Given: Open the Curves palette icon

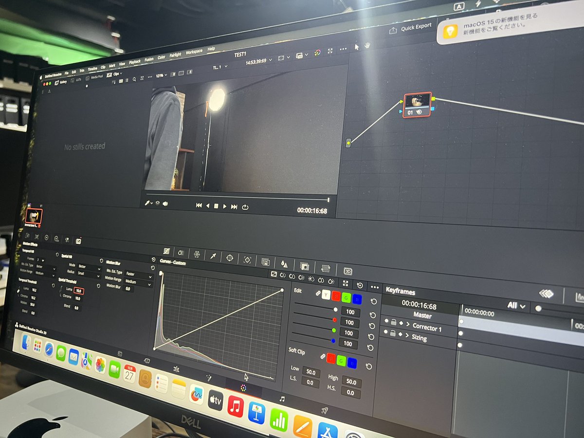Looking at the screenshot, I should pos(166,251).
